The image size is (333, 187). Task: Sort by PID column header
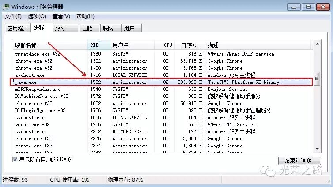point(99,45)
